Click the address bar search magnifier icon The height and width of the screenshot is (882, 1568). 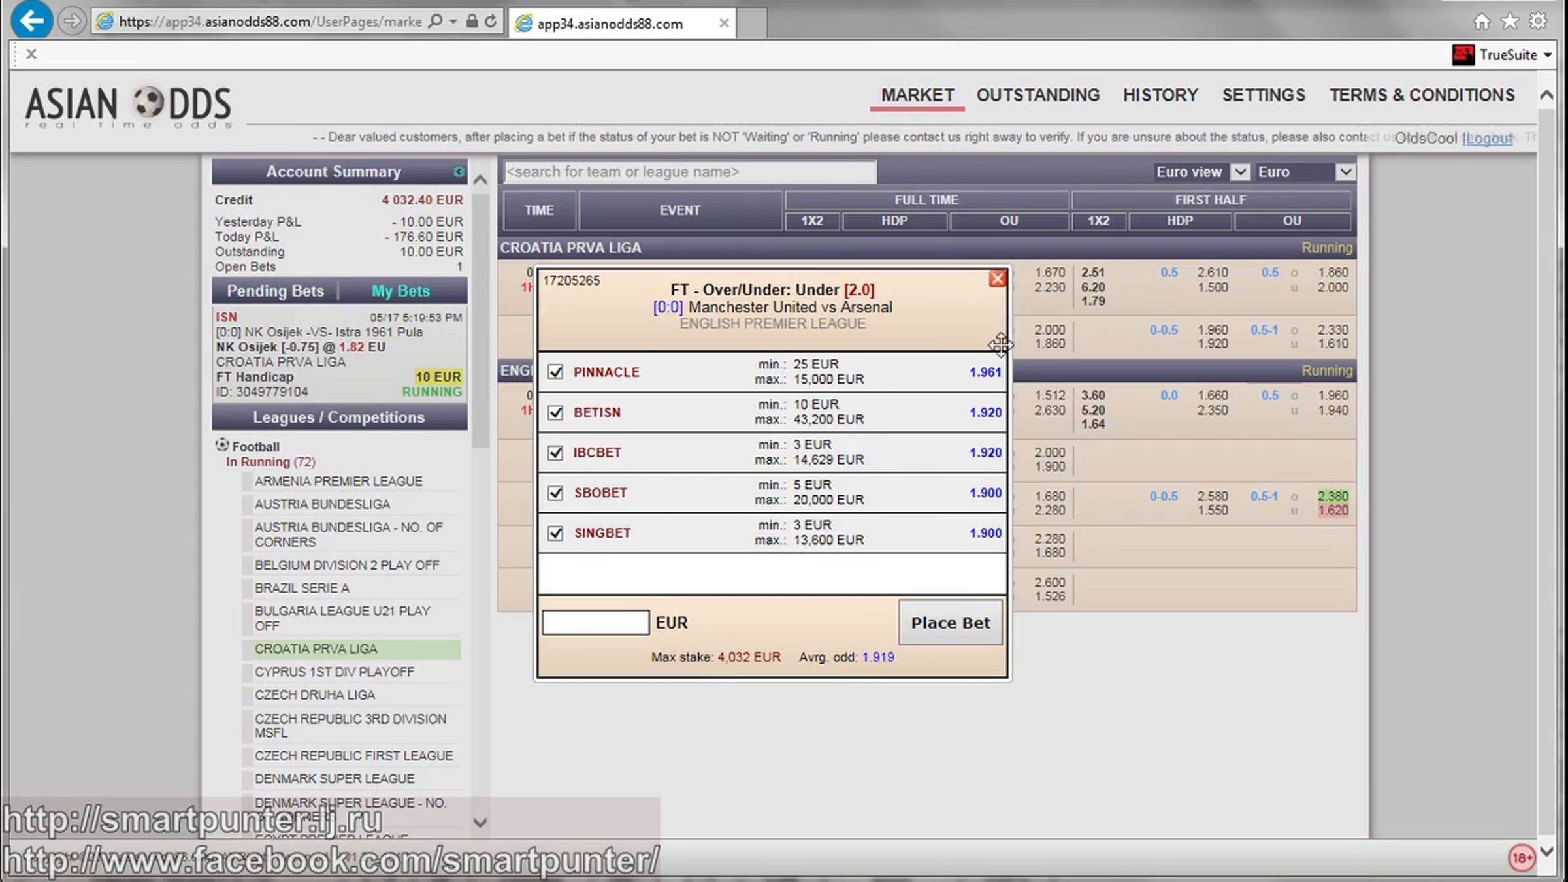434,22
